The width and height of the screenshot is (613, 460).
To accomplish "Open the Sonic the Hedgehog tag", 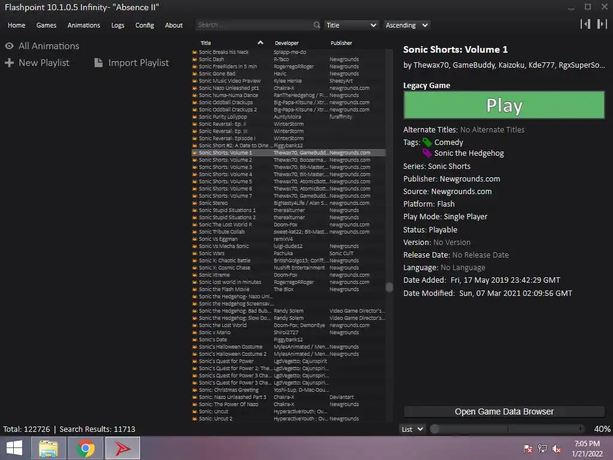I will [x=469, y=153].
